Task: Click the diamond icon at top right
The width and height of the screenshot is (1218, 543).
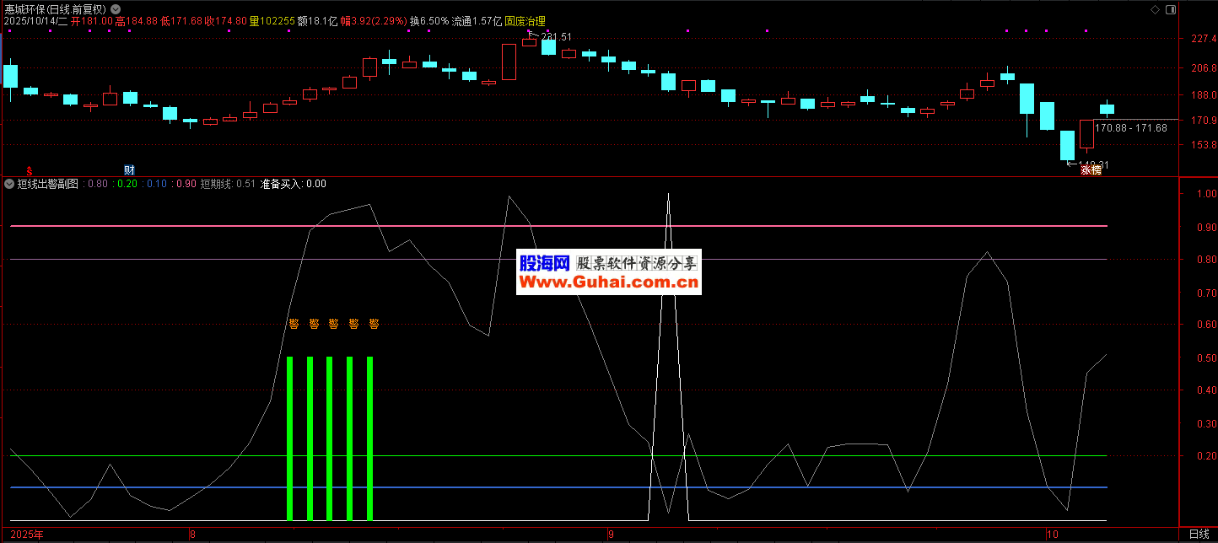Action: point(1155,8)
